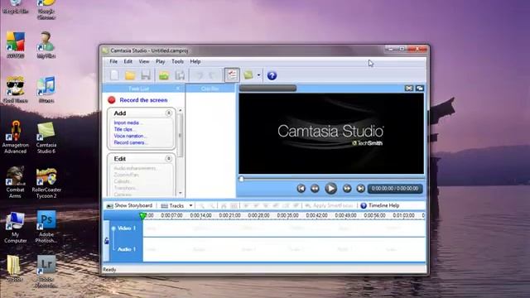
Task: Open Camtasia Studio 6 desktop shortcut
Action: click(46, 138)
